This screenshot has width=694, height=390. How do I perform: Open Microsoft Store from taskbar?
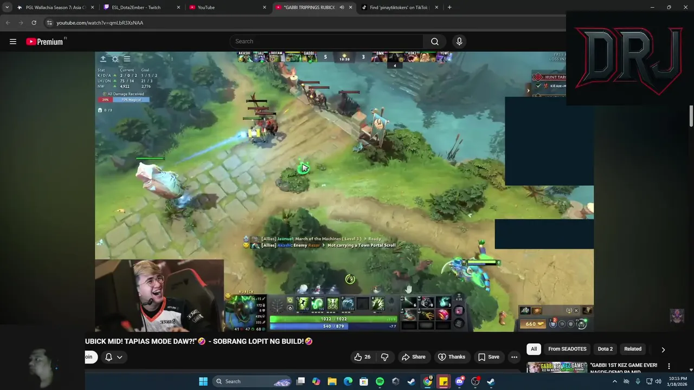pos(364,381)
